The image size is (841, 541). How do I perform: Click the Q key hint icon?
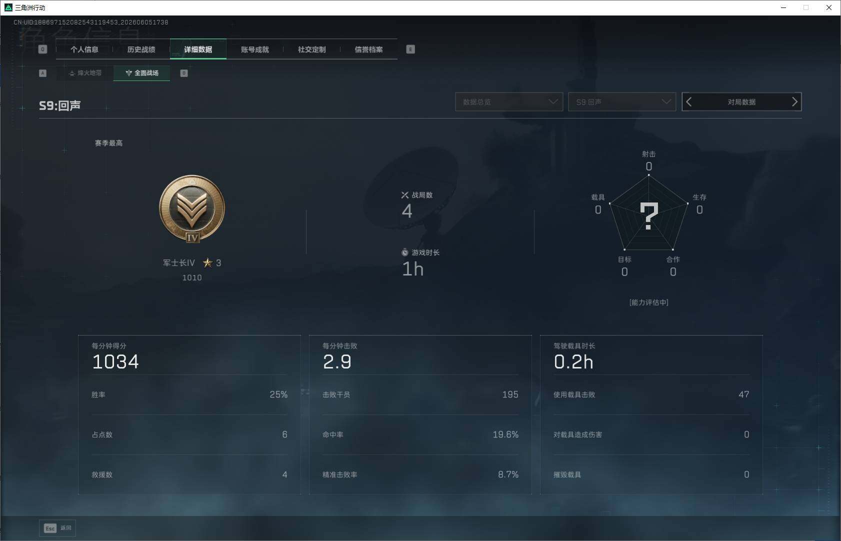coord(43,49)
